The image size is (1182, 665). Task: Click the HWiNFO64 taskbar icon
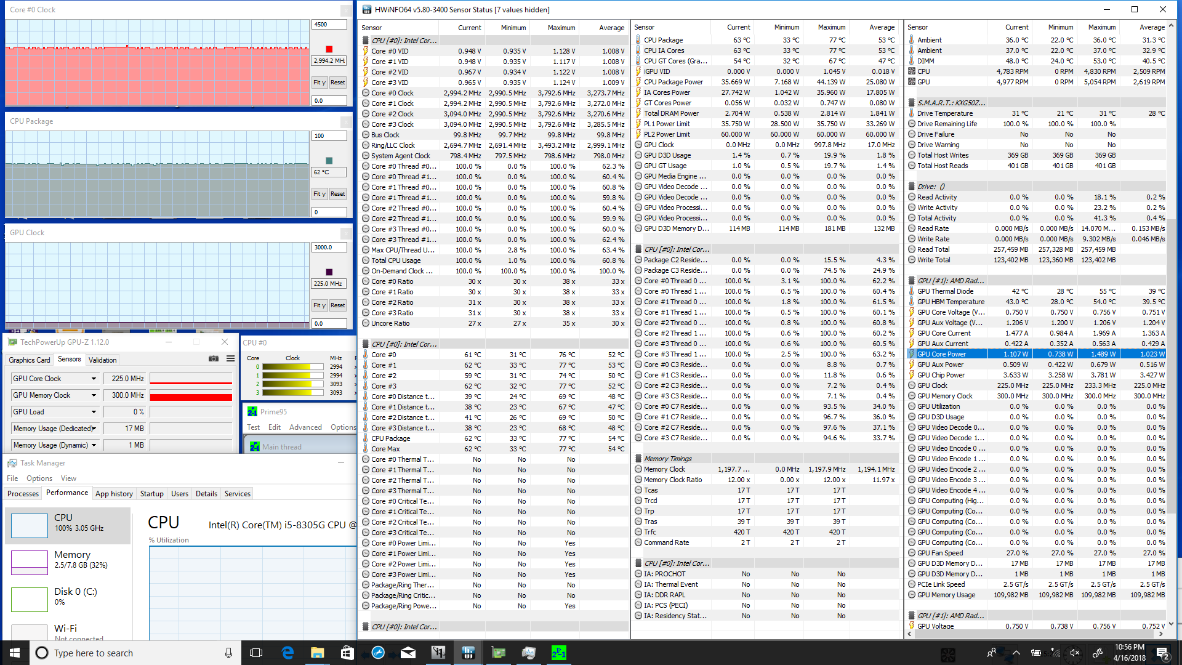[468, 653]
